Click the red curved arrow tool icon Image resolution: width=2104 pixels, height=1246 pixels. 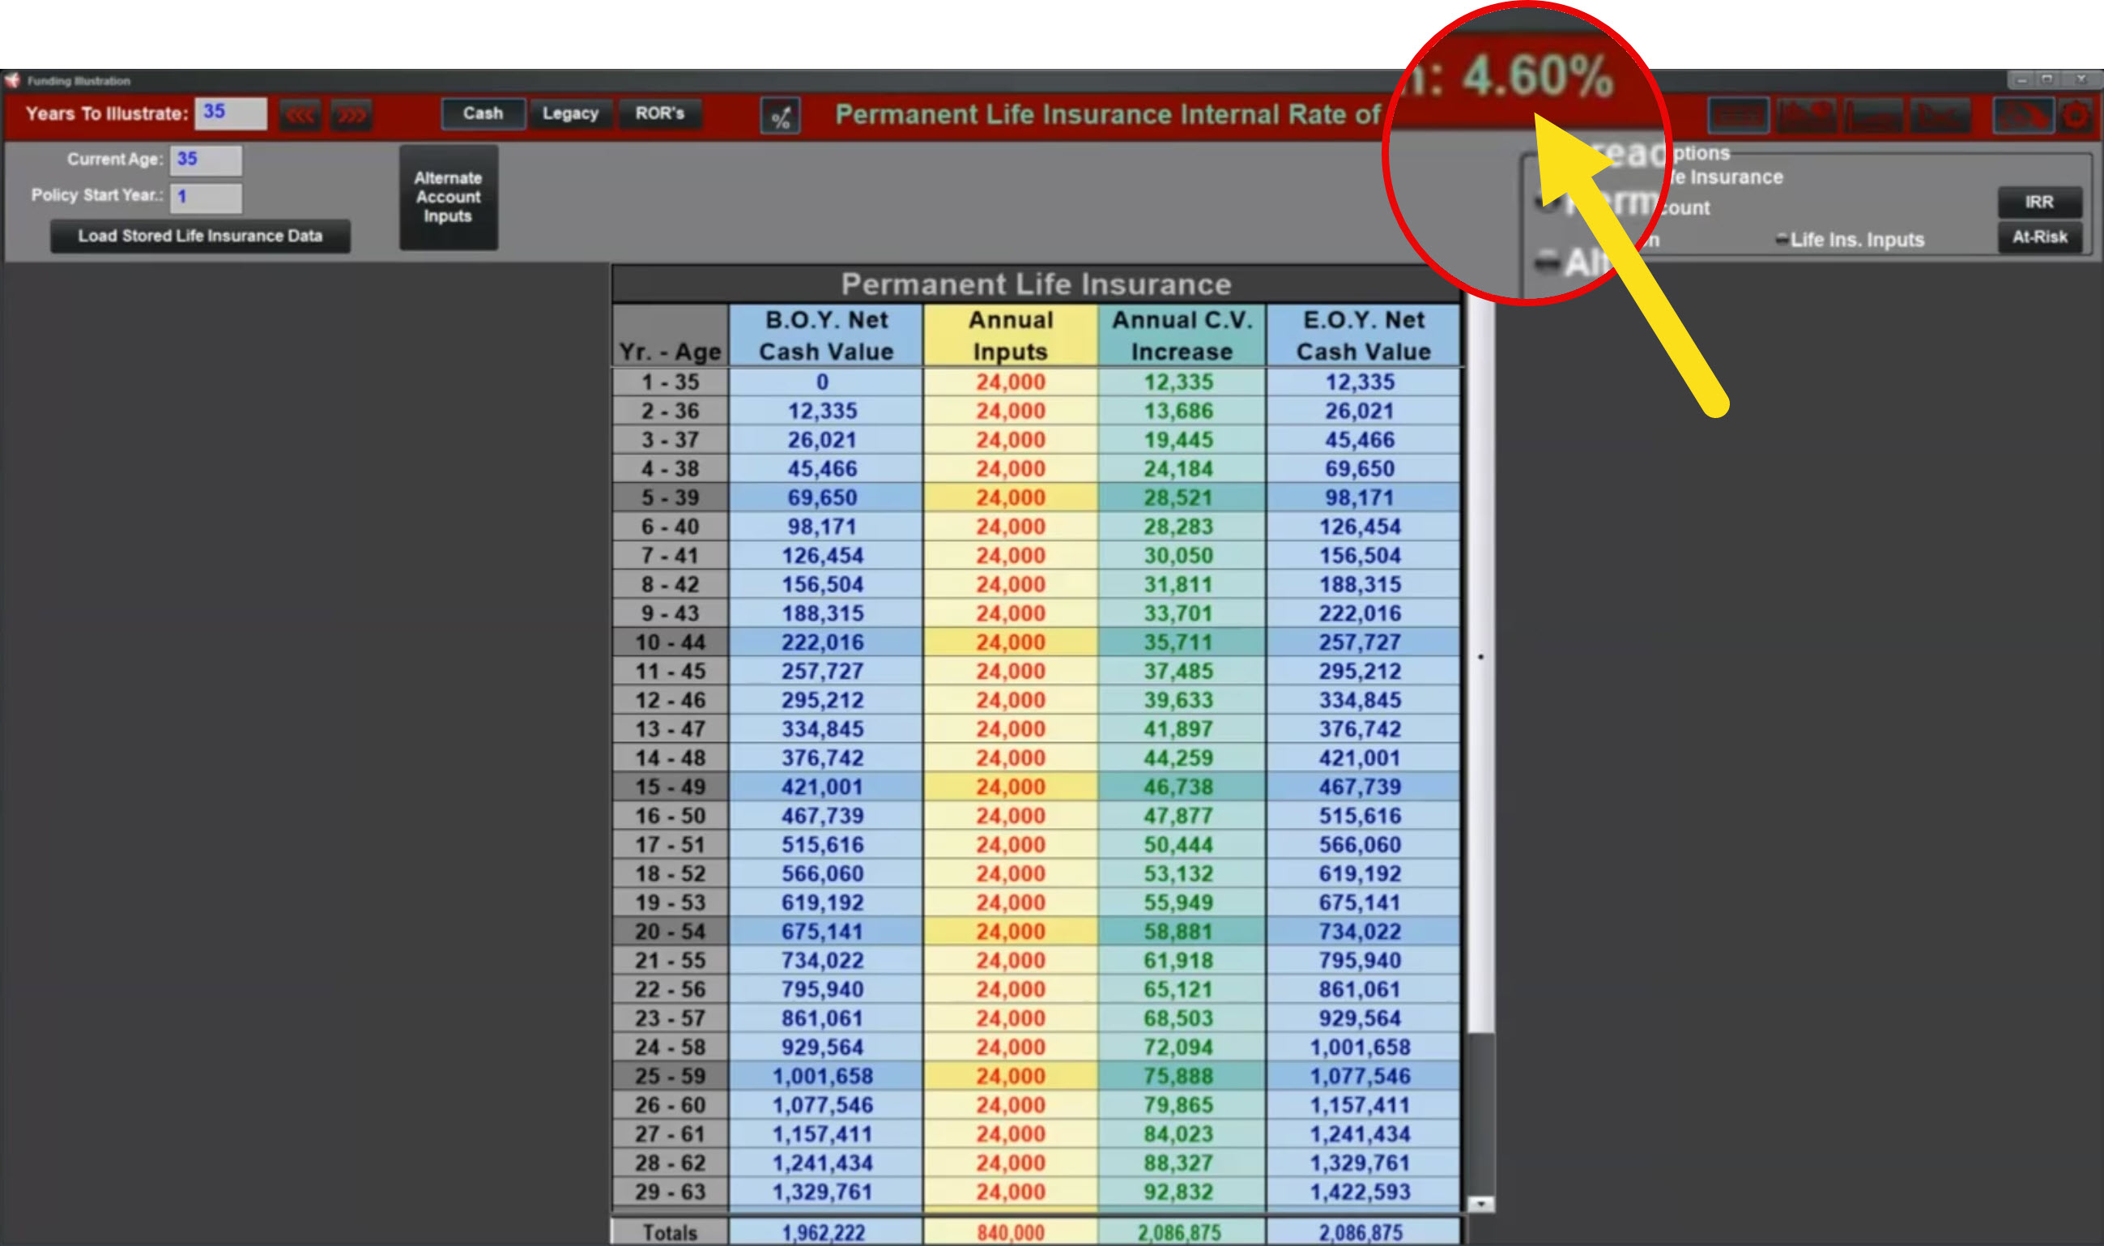(x=2022, y=117)
